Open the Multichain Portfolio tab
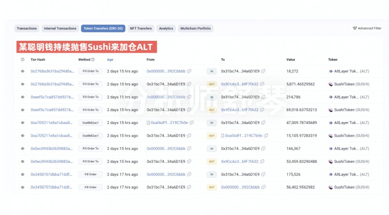 click(x=196, y=28)
